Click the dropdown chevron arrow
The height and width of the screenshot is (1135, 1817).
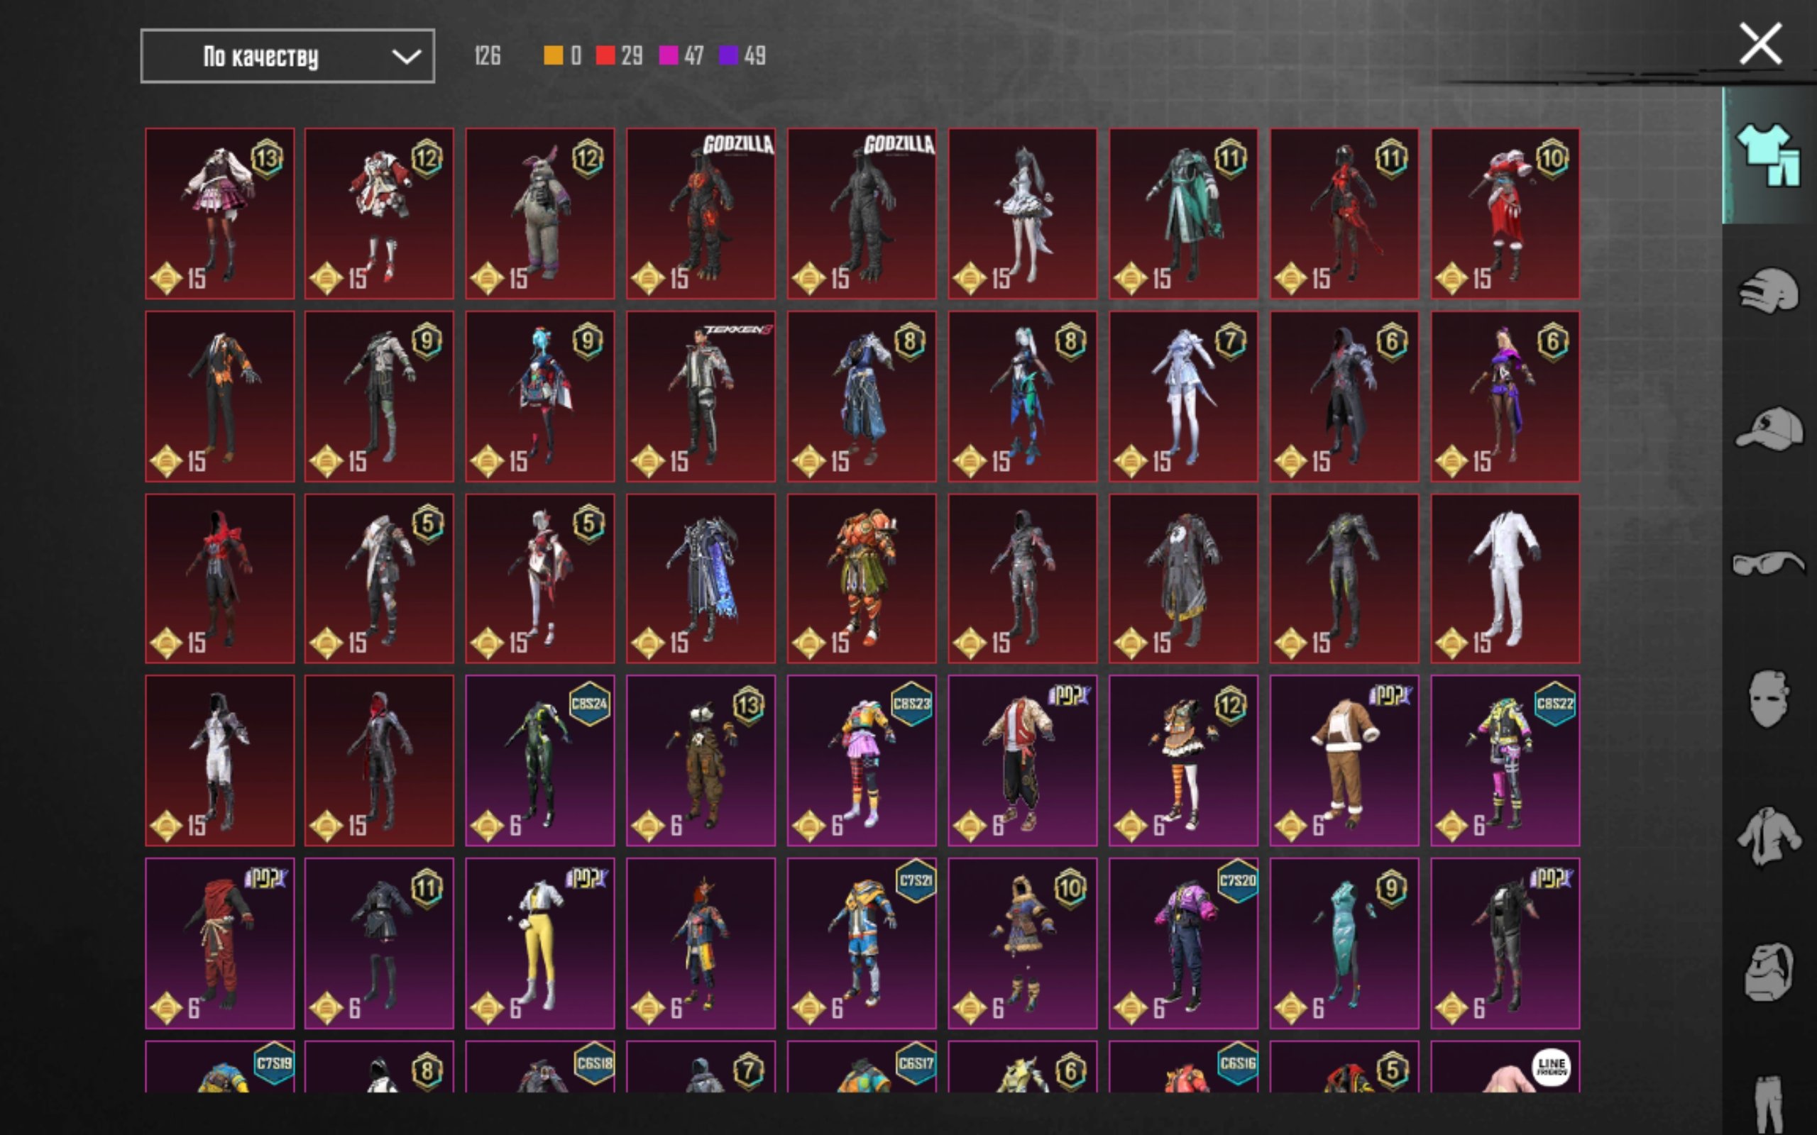pos(406,56)
